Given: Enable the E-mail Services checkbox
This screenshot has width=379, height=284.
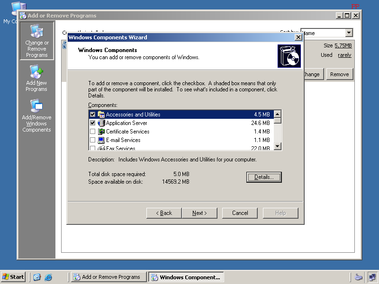Looking at the screenshot, I should pyautogui.click(x=92, y=140).
